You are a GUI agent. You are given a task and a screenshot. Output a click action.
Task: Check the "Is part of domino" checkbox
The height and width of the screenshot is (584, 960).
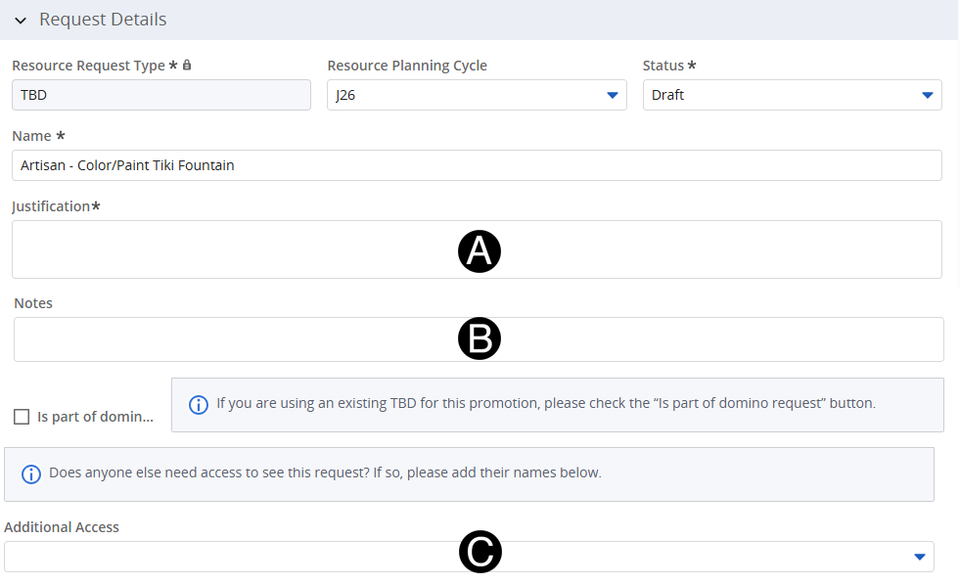click(x=22, y=417)
